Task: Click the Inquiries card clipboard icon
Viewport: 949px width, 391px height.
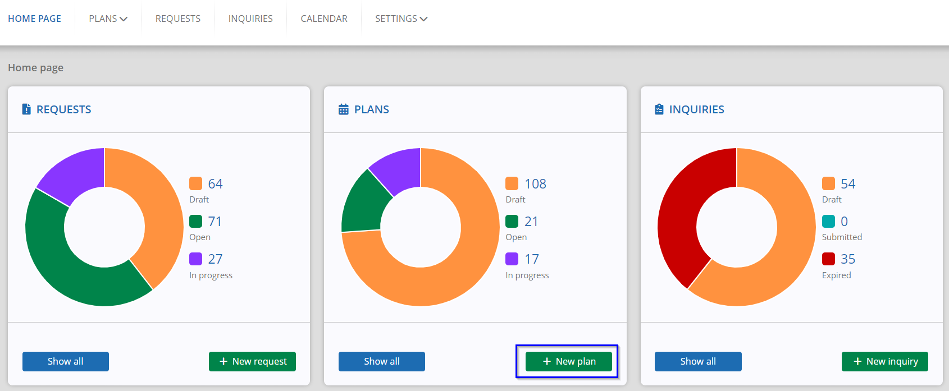Action: [x=659, y=109]
